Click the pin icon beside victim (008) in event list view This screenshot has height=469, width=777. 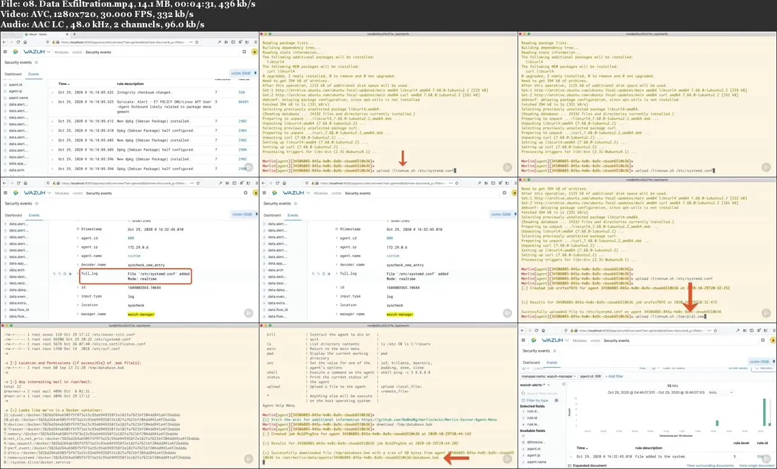(255, 73)
